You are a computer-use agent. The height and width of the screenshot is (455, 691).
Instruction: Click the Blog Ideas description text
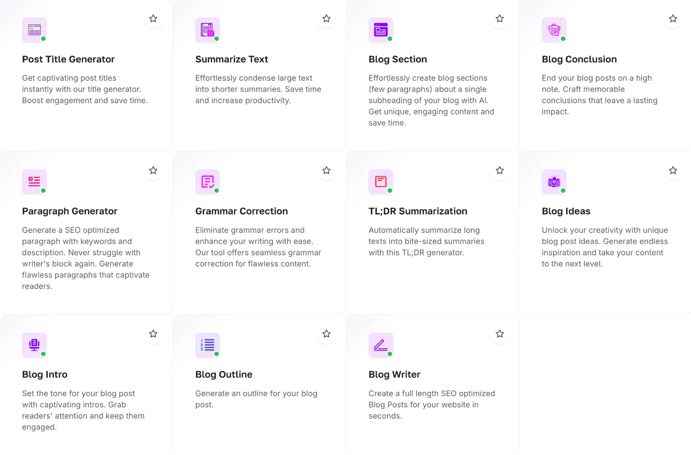(x=605, y=247)
